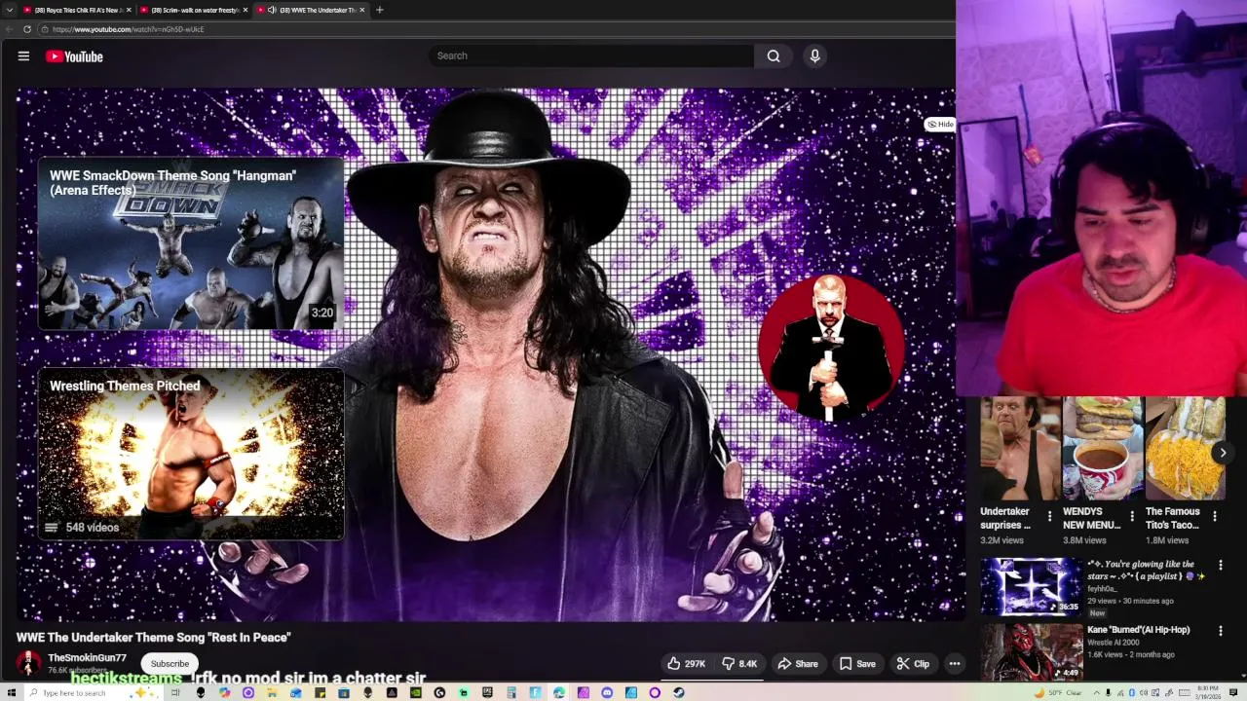Go back with browser back arrow
Image resolution: width=1247 pixels, height=701 pixels.
(10, 29)
